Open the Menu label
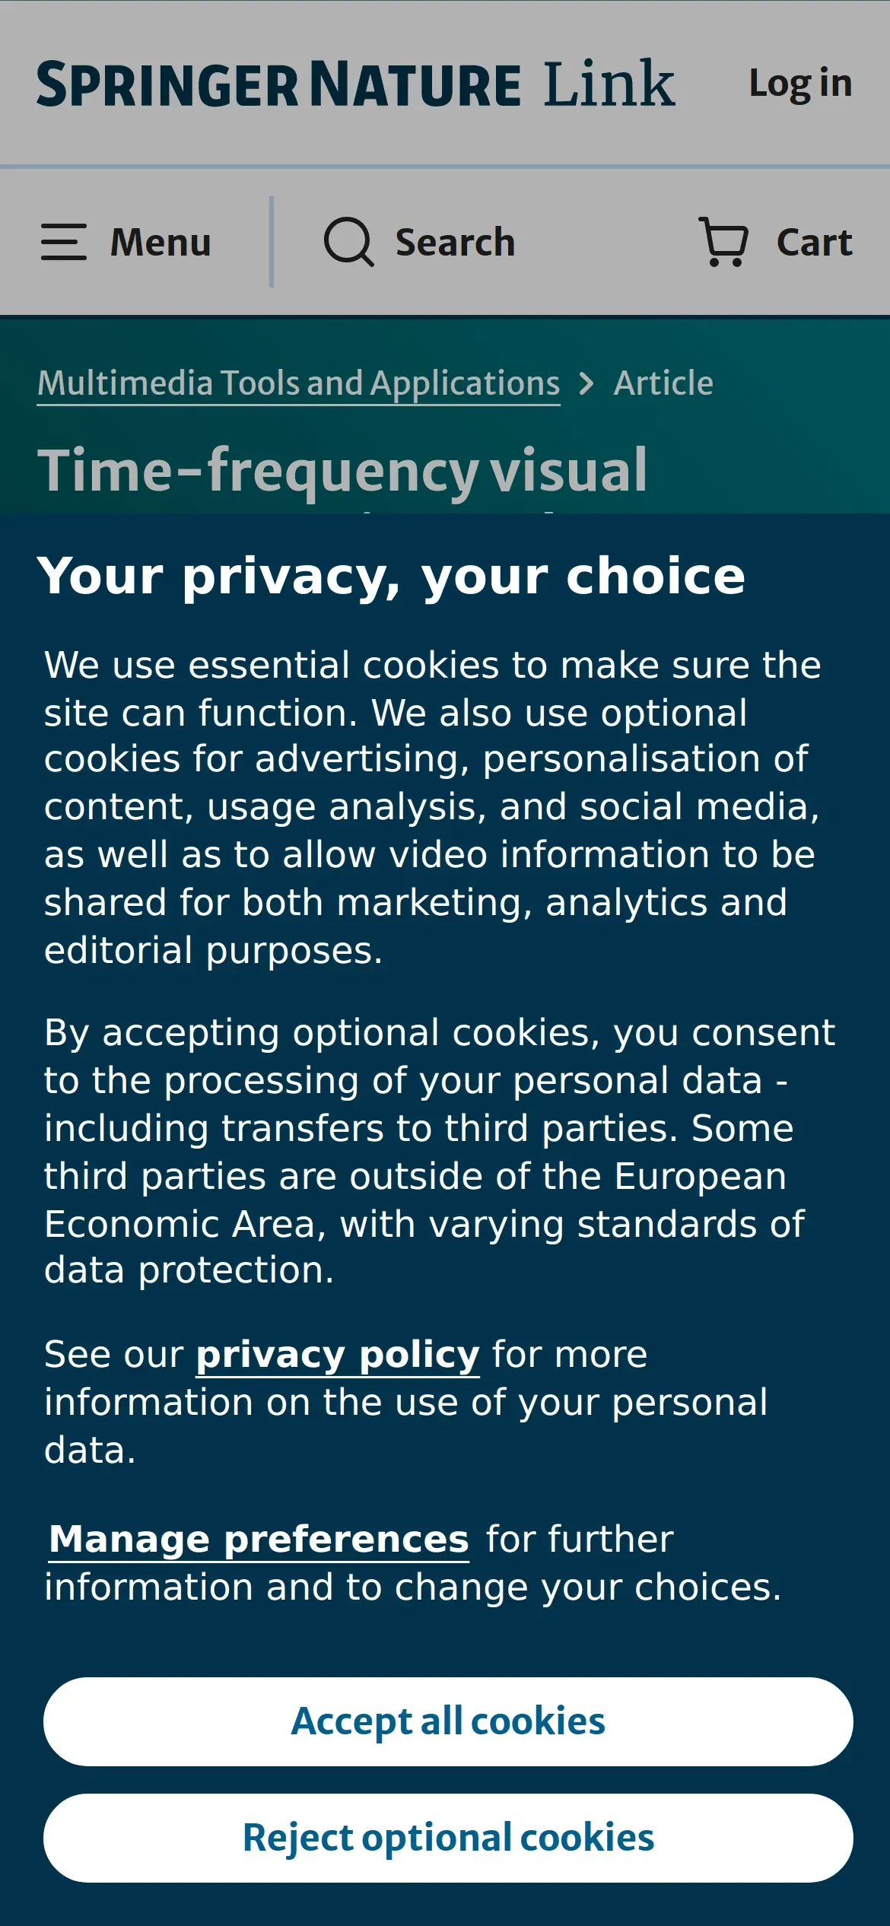 [161, 243]
